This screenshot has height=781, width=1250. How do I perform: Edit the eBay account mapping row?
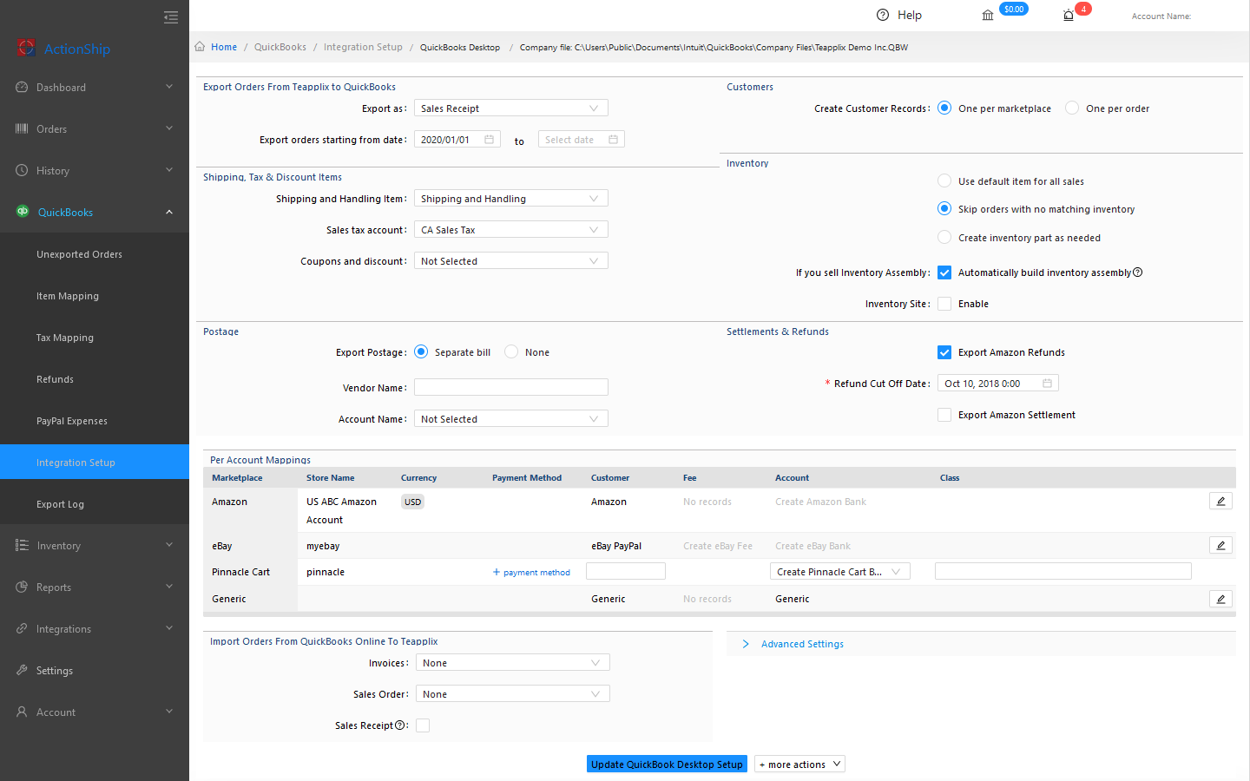[x=1220, y=546]
